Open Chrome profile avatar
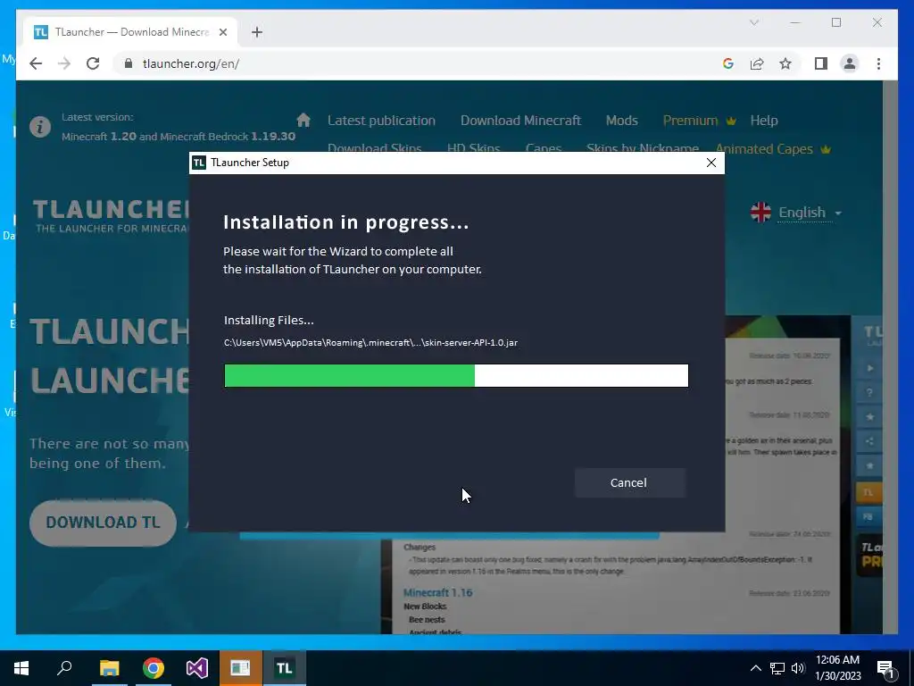Viewport: 914px width, 686px height. [850, 63]
